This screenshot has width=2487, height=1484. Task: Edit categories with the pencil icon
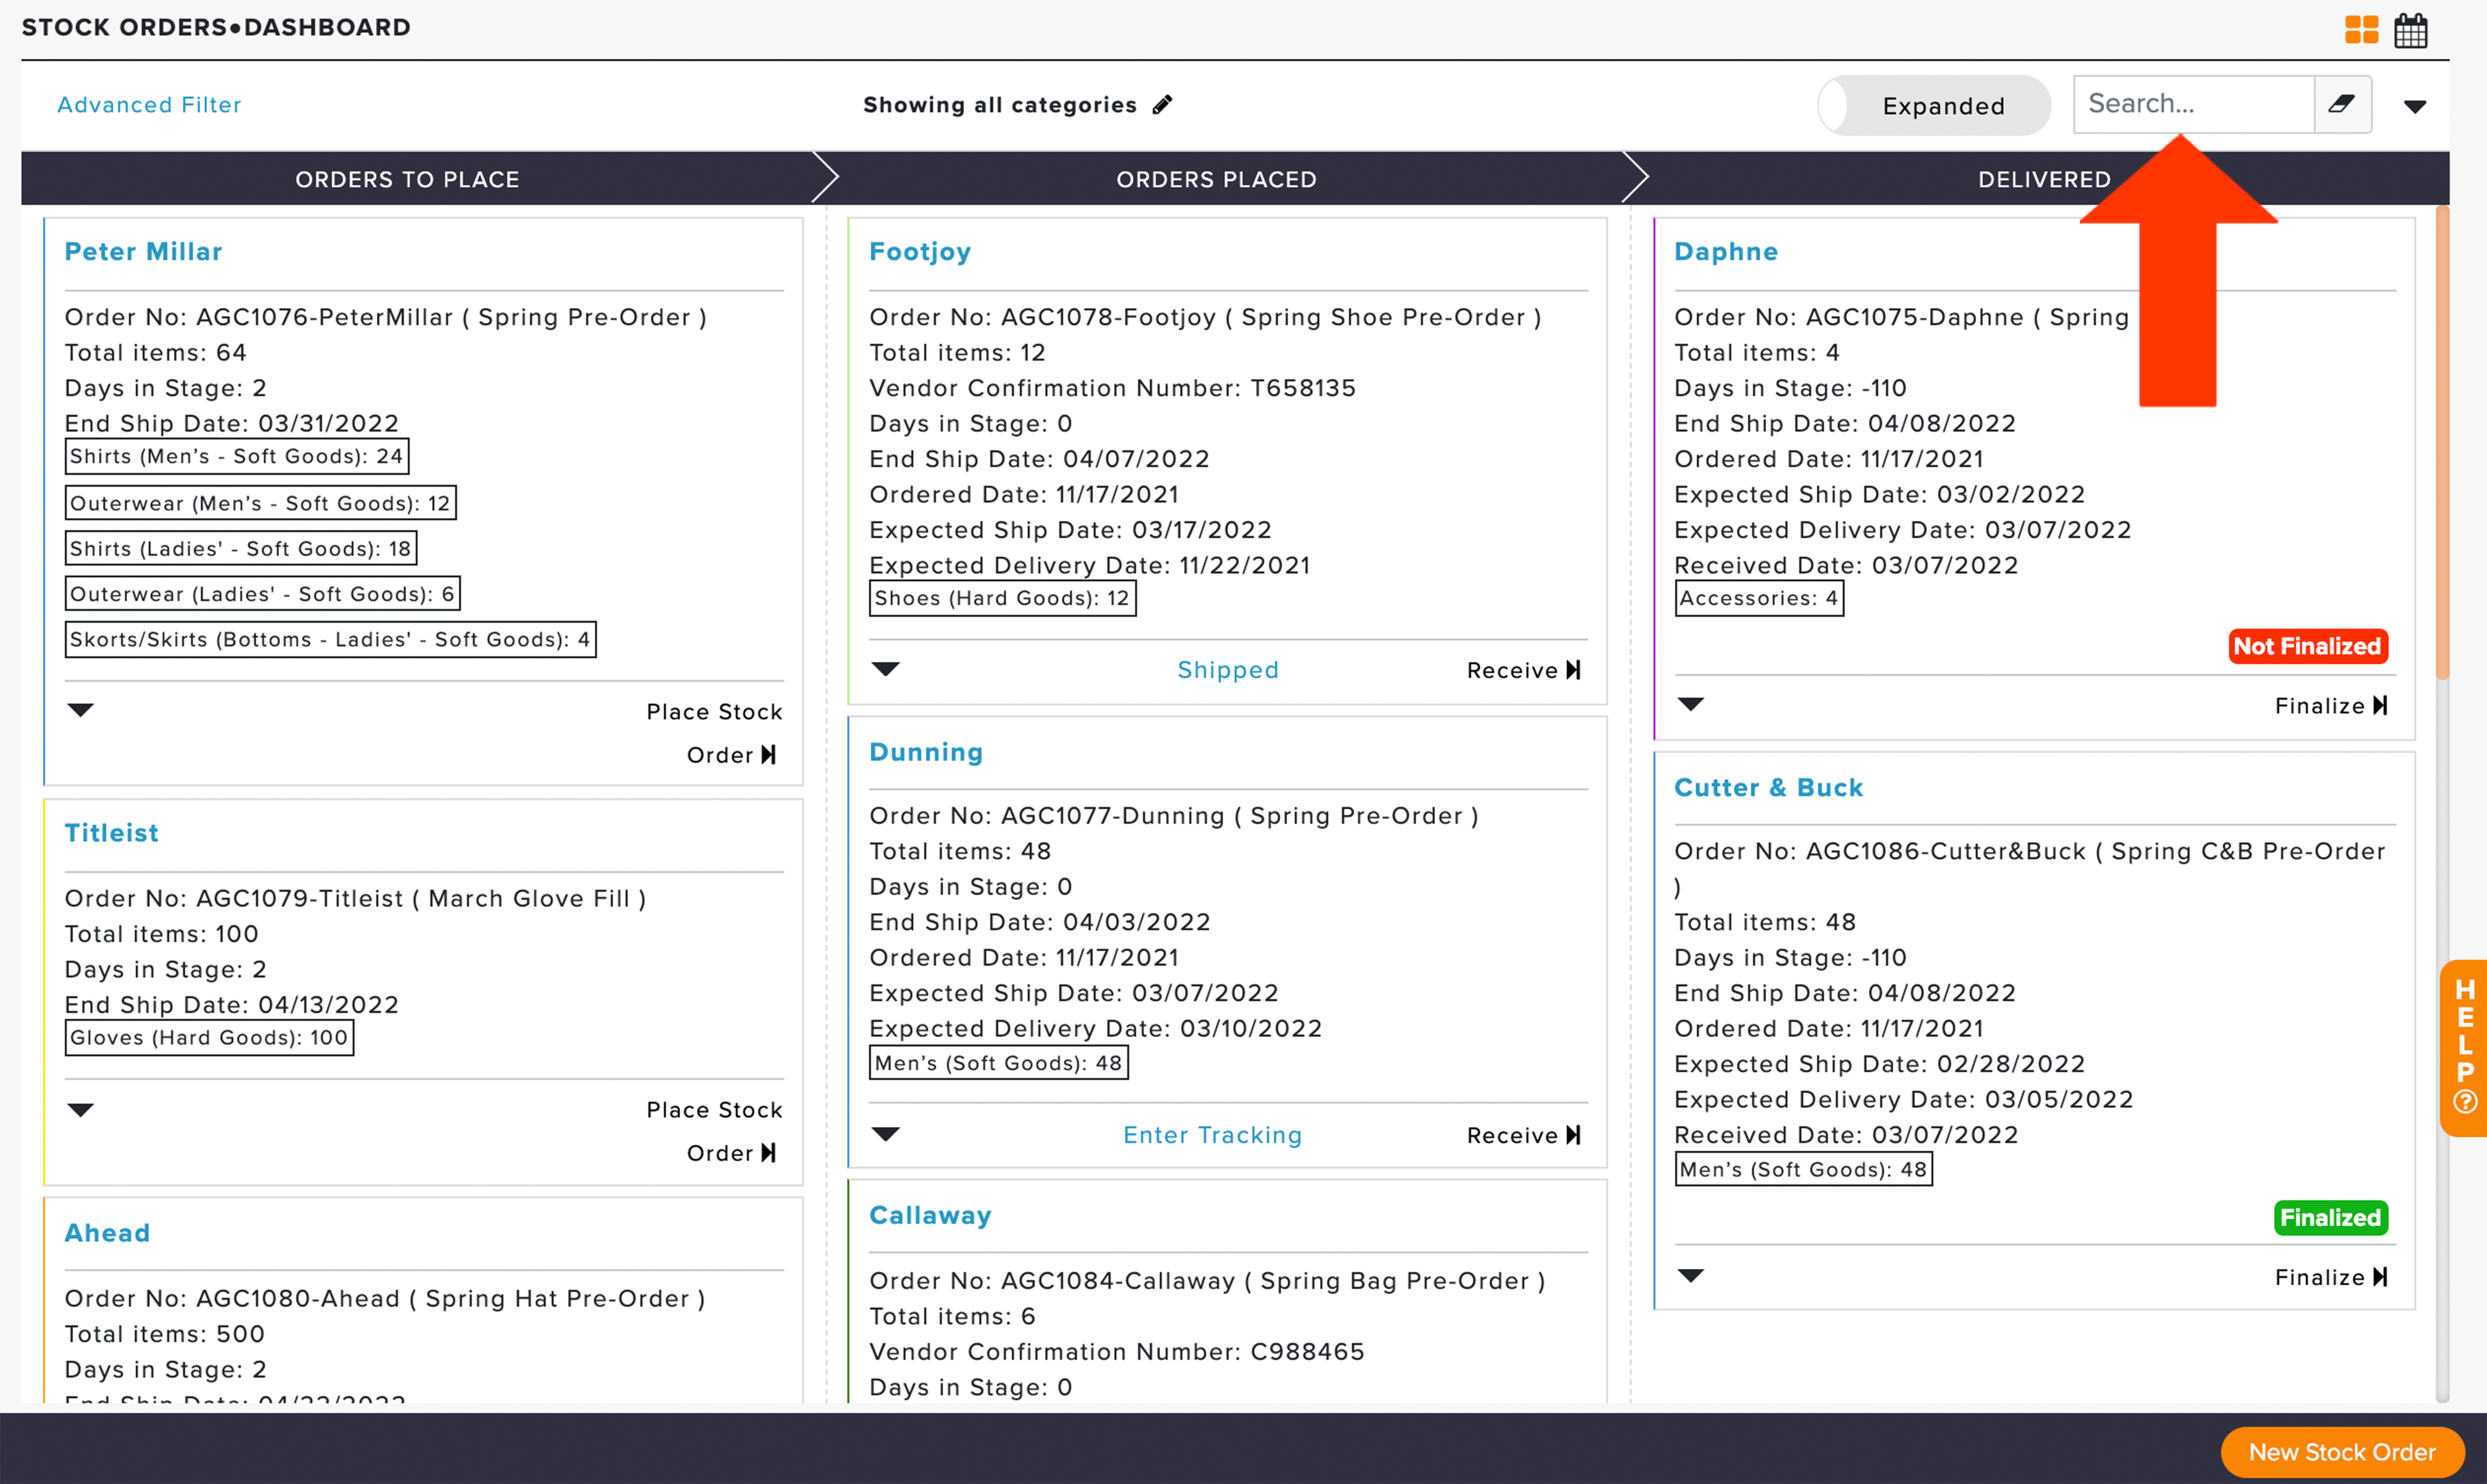click(1162, 105)
